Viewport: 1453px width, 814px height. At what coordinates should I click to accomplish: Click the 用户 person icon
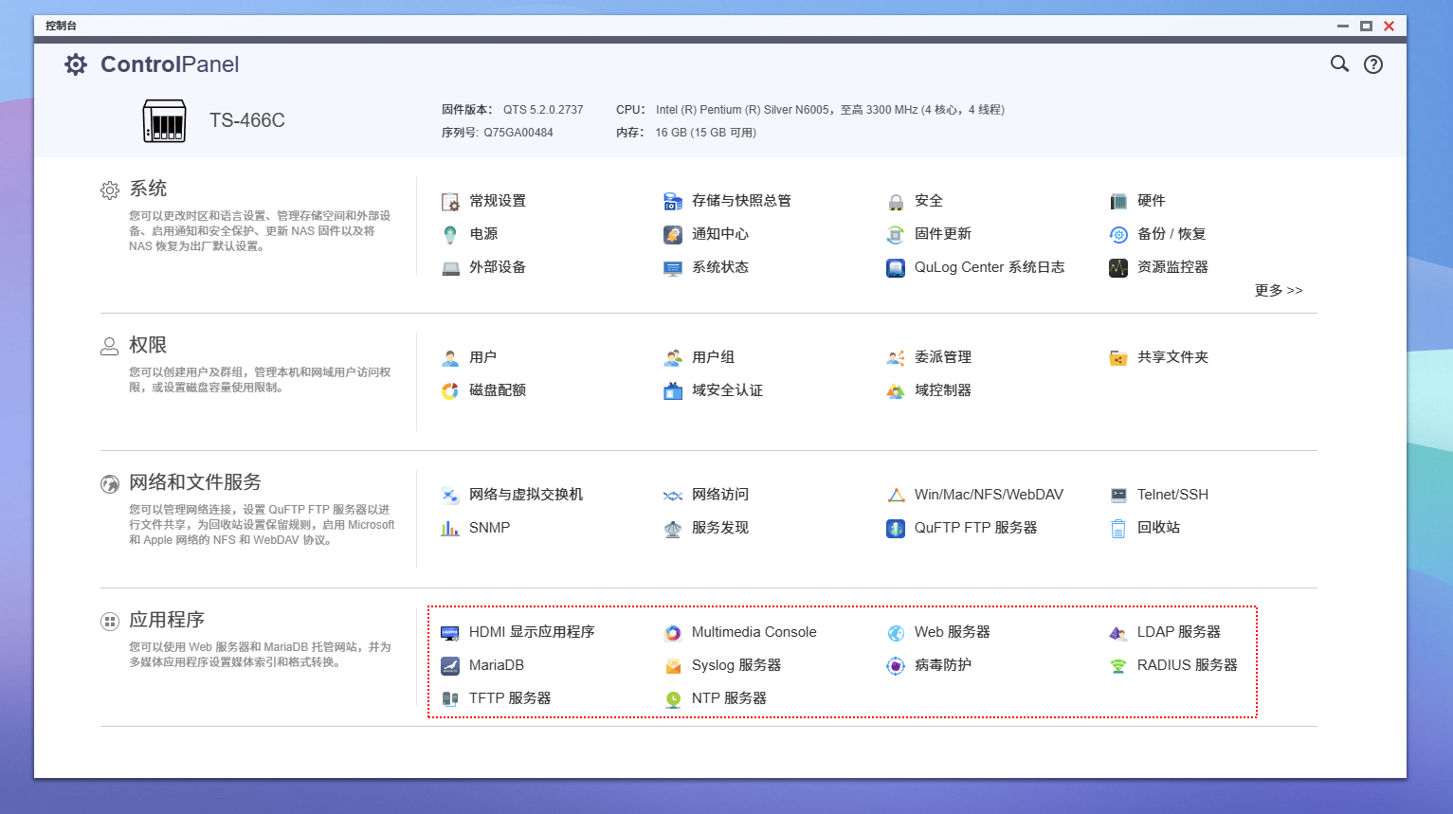pyautogui.click(x=450, y=357)
